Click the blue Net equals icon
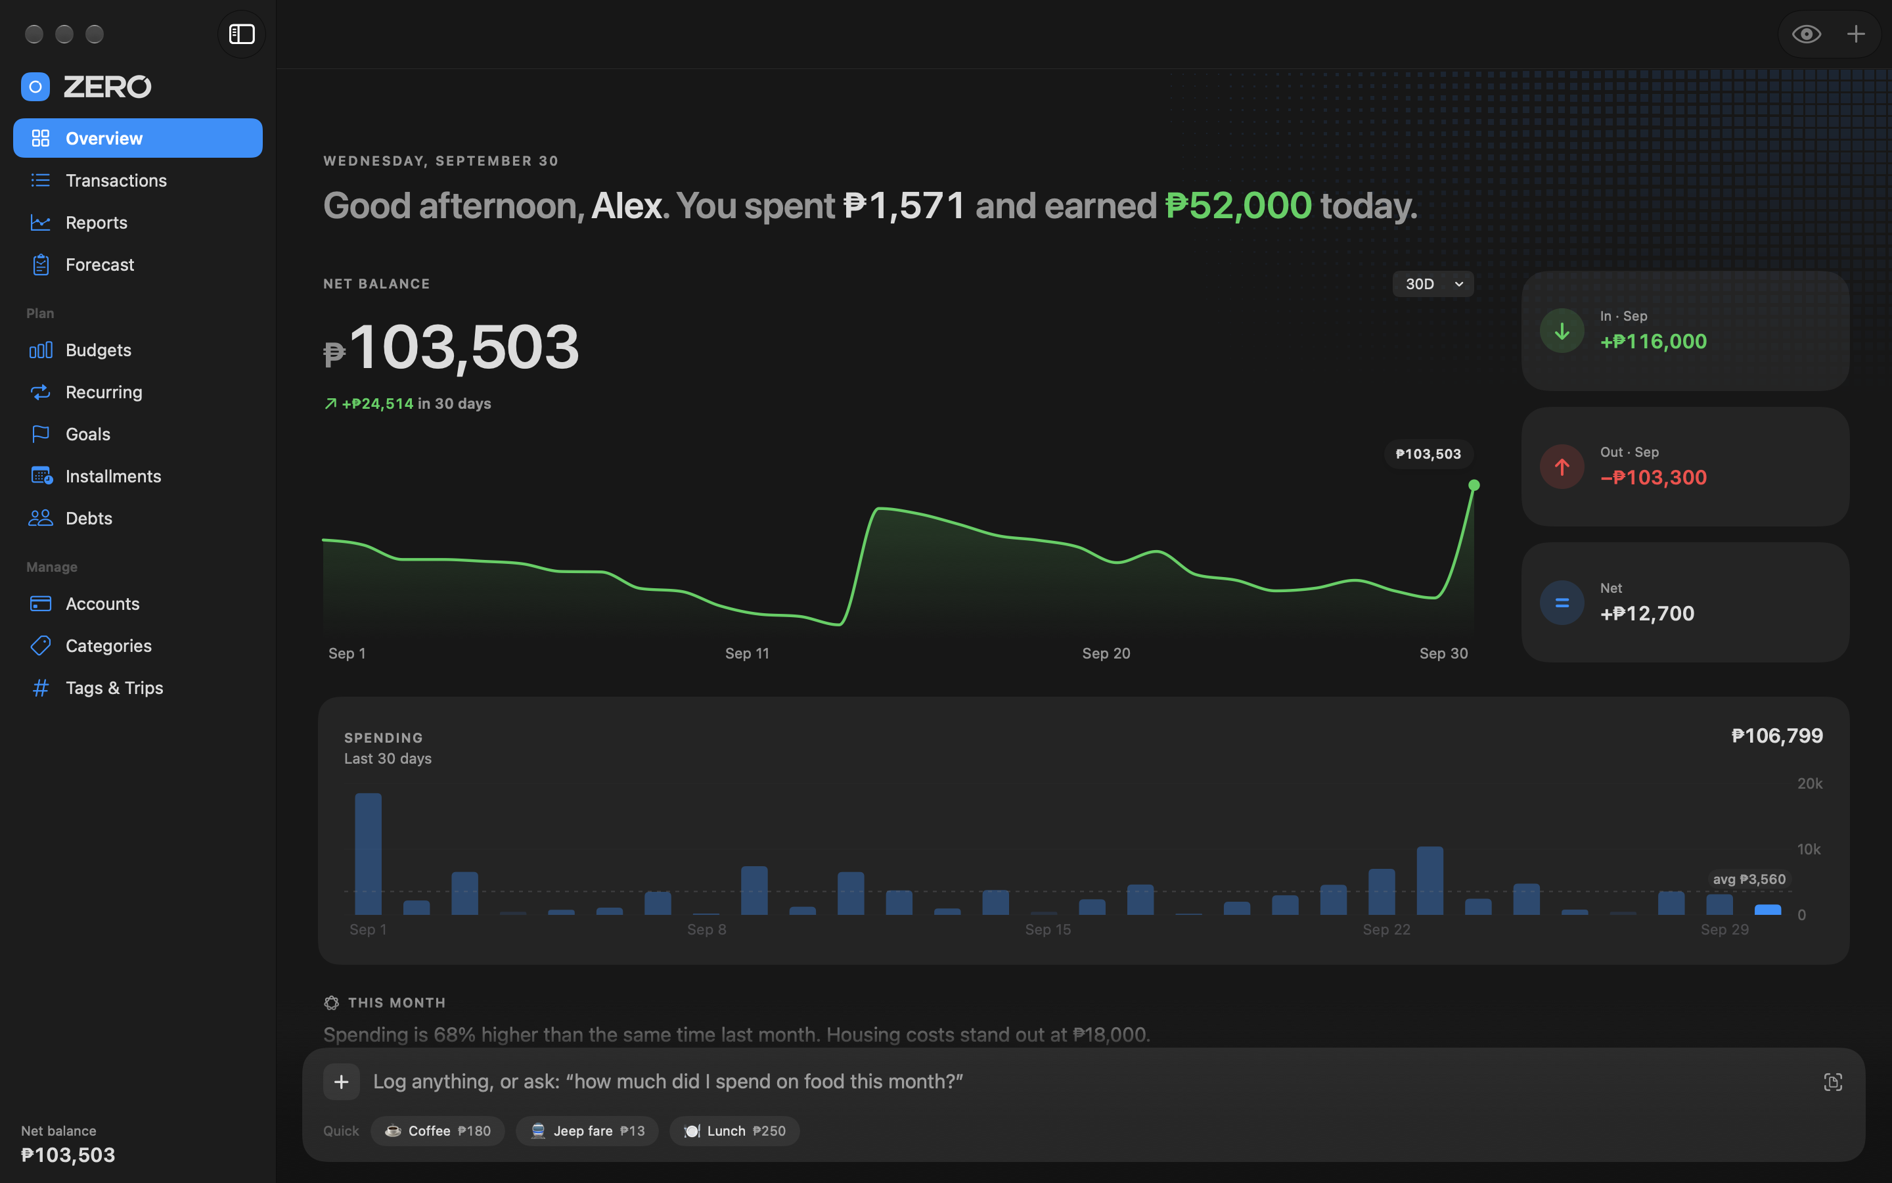 pos(1562,603)
